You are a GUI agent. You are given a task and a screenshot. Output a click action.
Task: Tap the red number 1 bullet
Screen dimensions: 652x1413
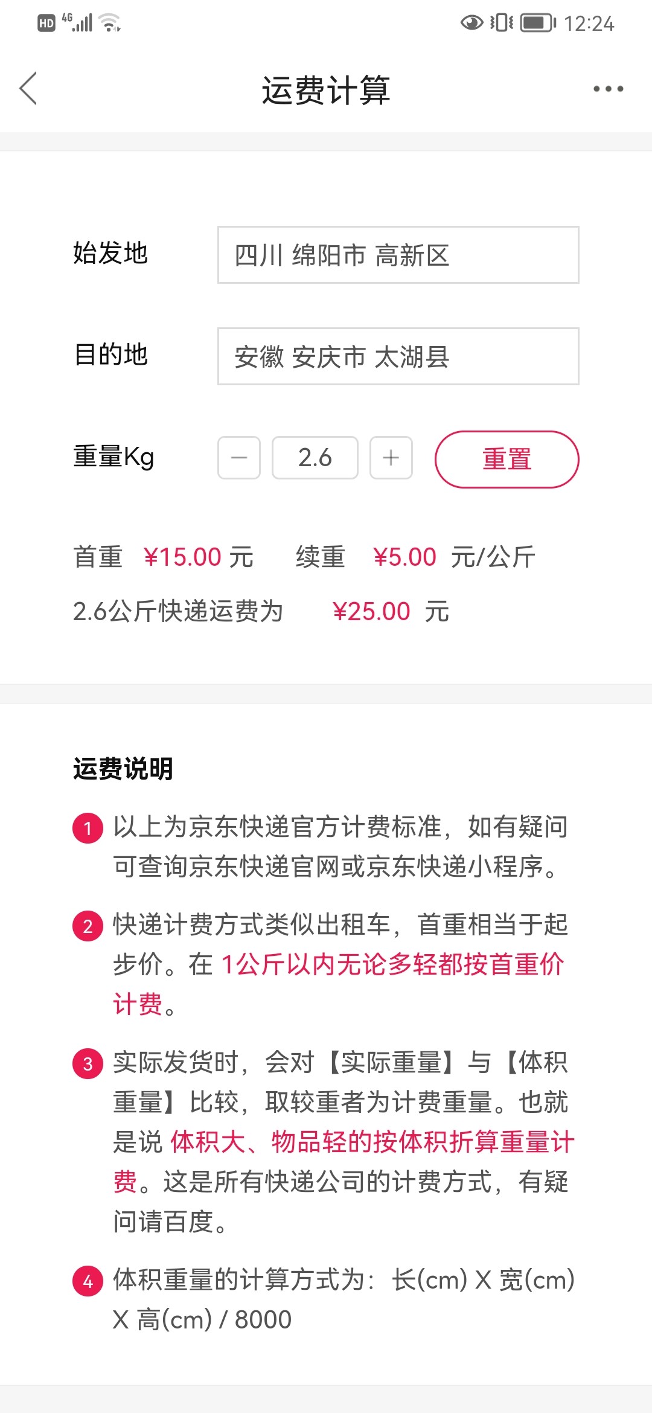(88, 828)
